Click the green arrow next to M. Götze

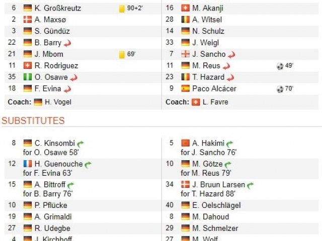click(x=228, y=165)
